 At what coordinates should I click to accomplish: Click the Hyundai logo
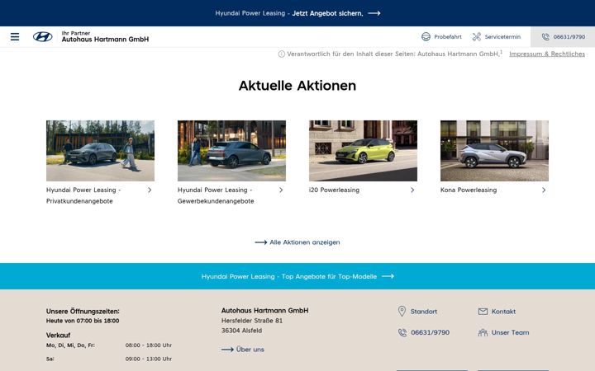click(42, 37)
